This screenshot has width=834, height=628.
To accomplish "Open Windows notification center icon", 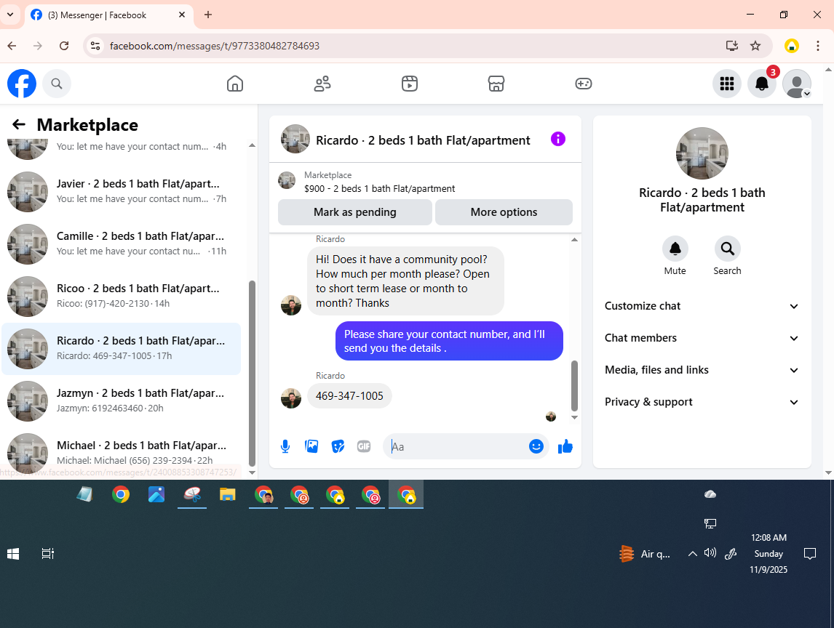I will [x=809, y=554].
